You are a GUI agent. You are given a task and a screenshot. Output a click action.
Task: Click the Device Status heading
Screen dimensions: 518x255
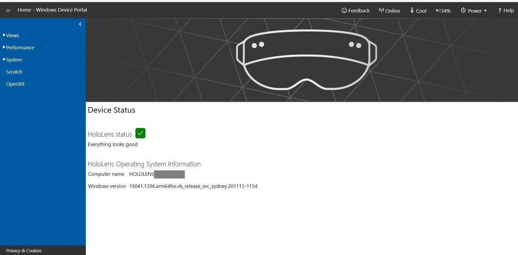pos(111,110)
